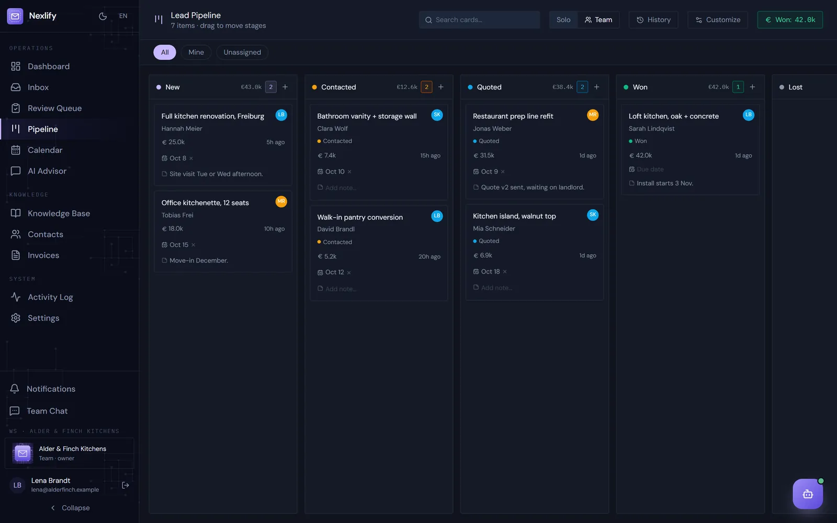
Task: Add a card to New column
Action: click(x=285, y=87)
